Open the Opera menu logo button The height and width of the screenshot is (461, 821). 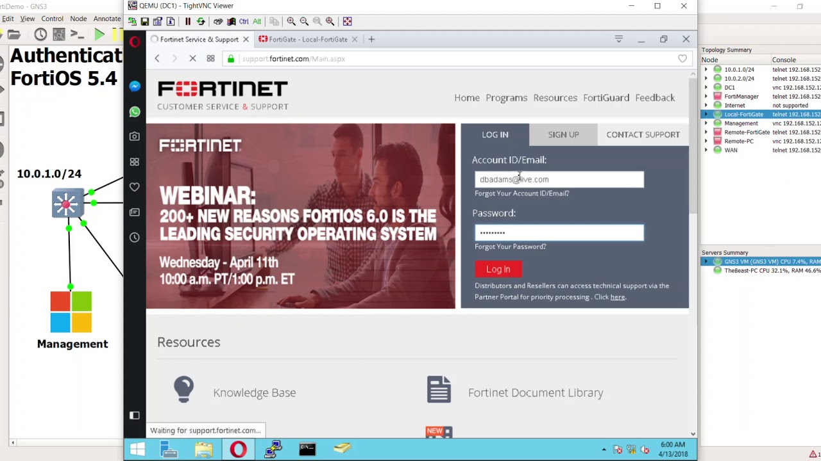[x=135, y=42]
